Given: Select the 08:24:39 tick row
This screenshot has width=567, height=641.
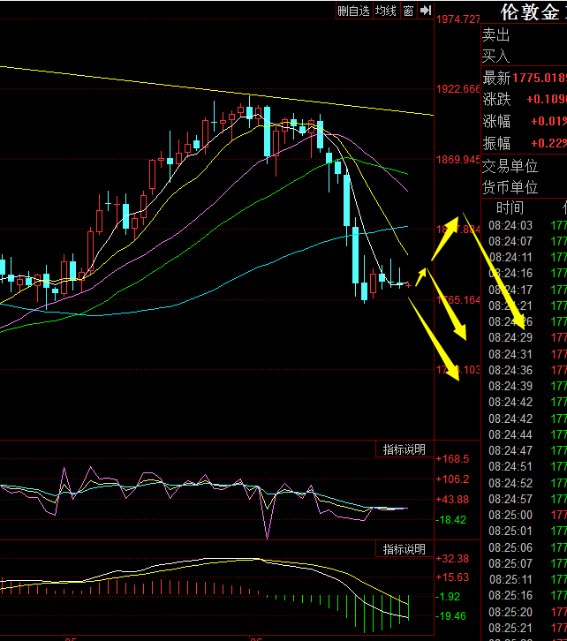Looking at the screenshot, I should pyautogui.click(x=525, y=386).
